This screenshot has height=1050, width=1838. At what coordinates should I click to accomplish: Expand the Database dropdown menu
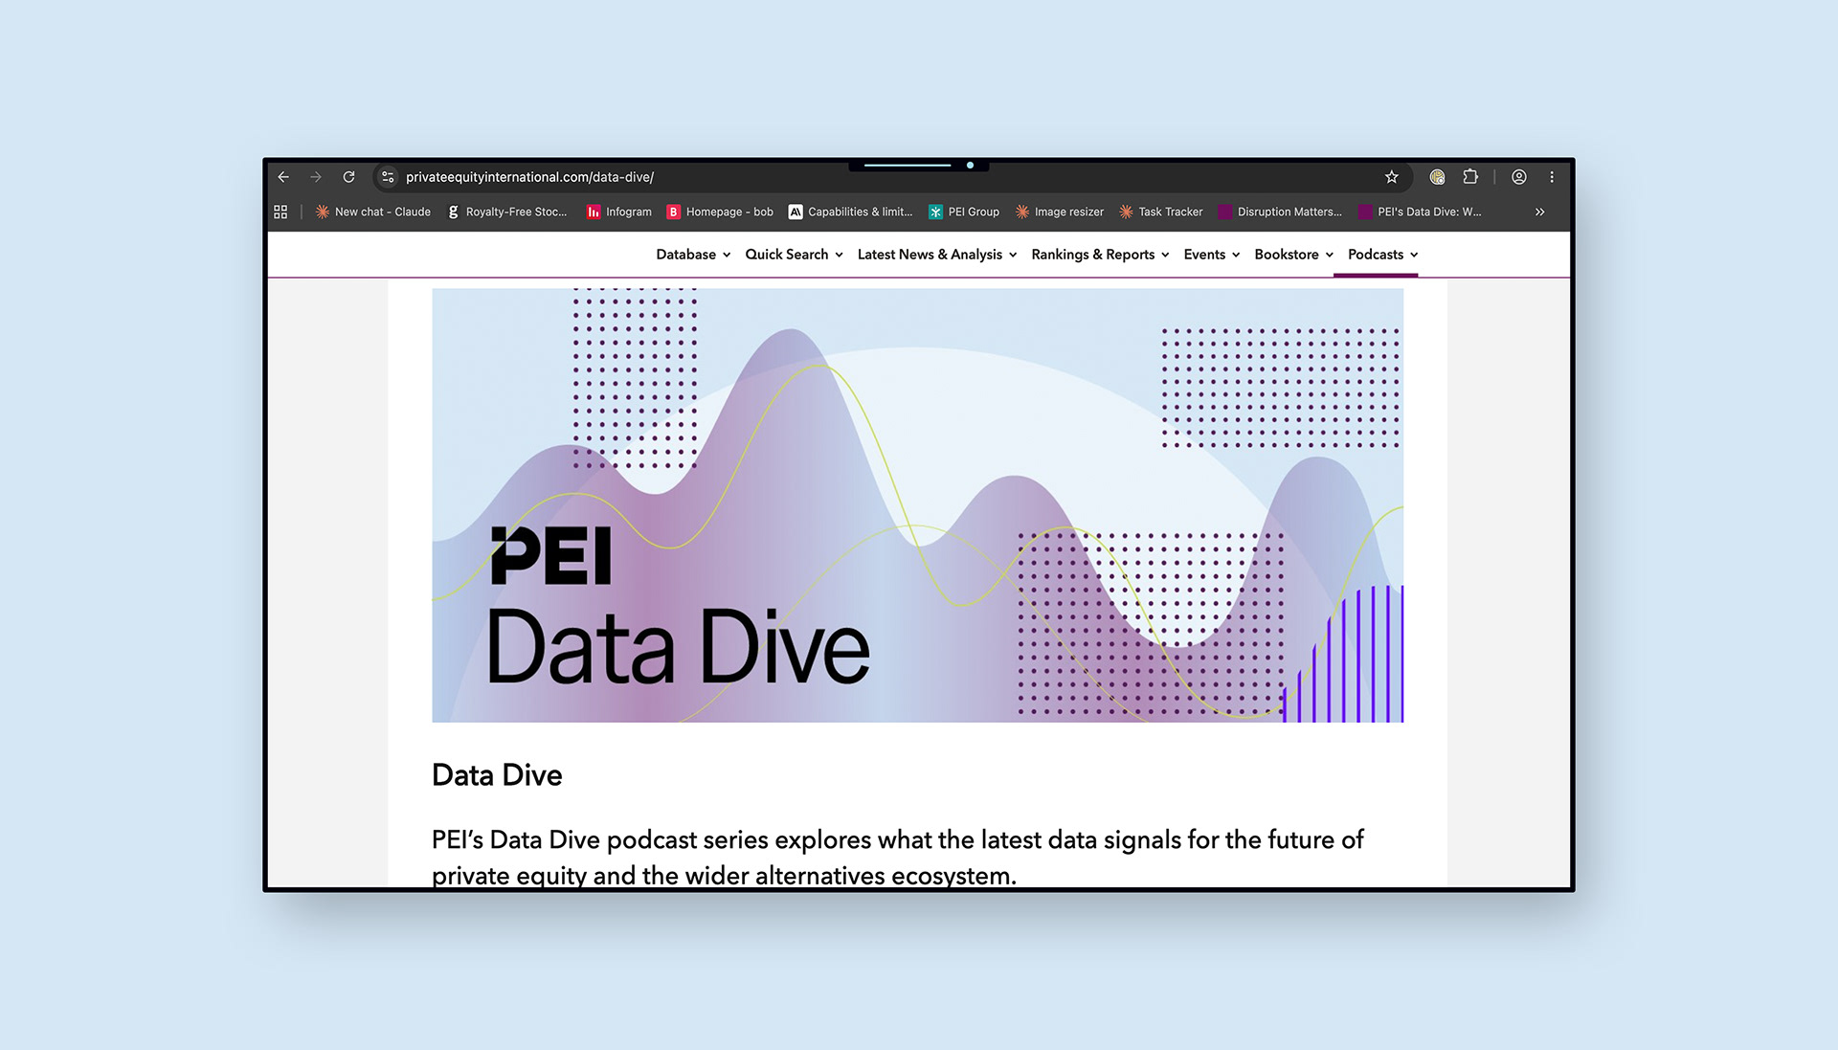(x=693, y=255)
